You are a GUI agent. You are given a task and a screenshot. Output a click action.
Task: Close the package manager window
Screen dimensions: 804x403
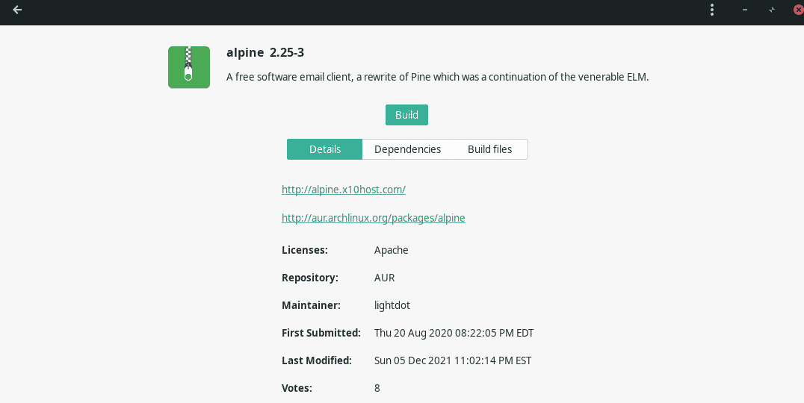798,10
